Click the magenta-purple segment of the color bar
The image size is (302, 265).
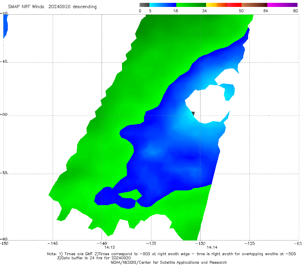coord(282,5)
